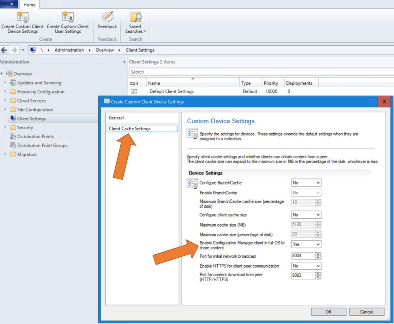Image resolution: width=394 pixels, height=324 pixels.
Task: Click the 8004 port input field
Action: click(303, 256)
